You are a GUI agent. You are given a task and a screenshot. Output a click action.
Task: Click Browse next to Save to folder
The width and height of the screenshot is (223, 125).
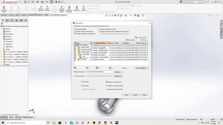coord(118,72)
